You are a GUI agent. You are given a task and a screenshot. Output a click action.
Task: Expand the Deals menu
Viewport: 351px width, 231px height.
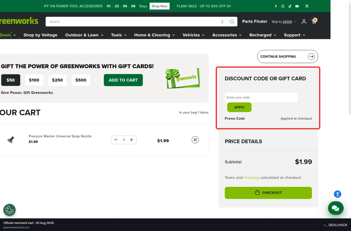coord(8,35)
